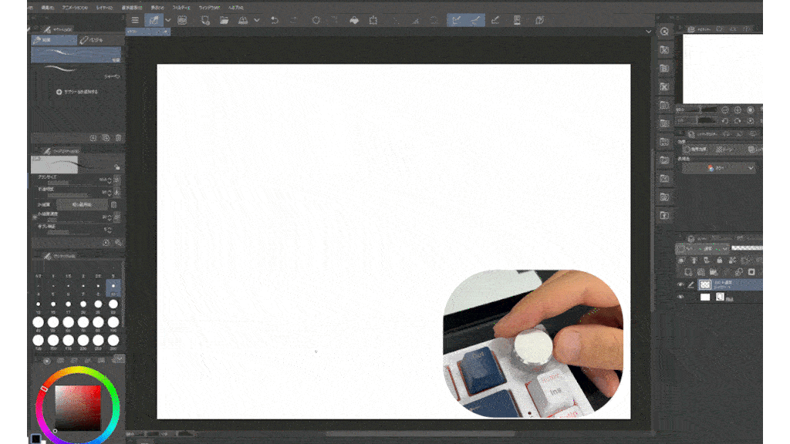Screen dimensions: 790x444
Task: Toggle snap to ruler
Action: tap(456, 20)
